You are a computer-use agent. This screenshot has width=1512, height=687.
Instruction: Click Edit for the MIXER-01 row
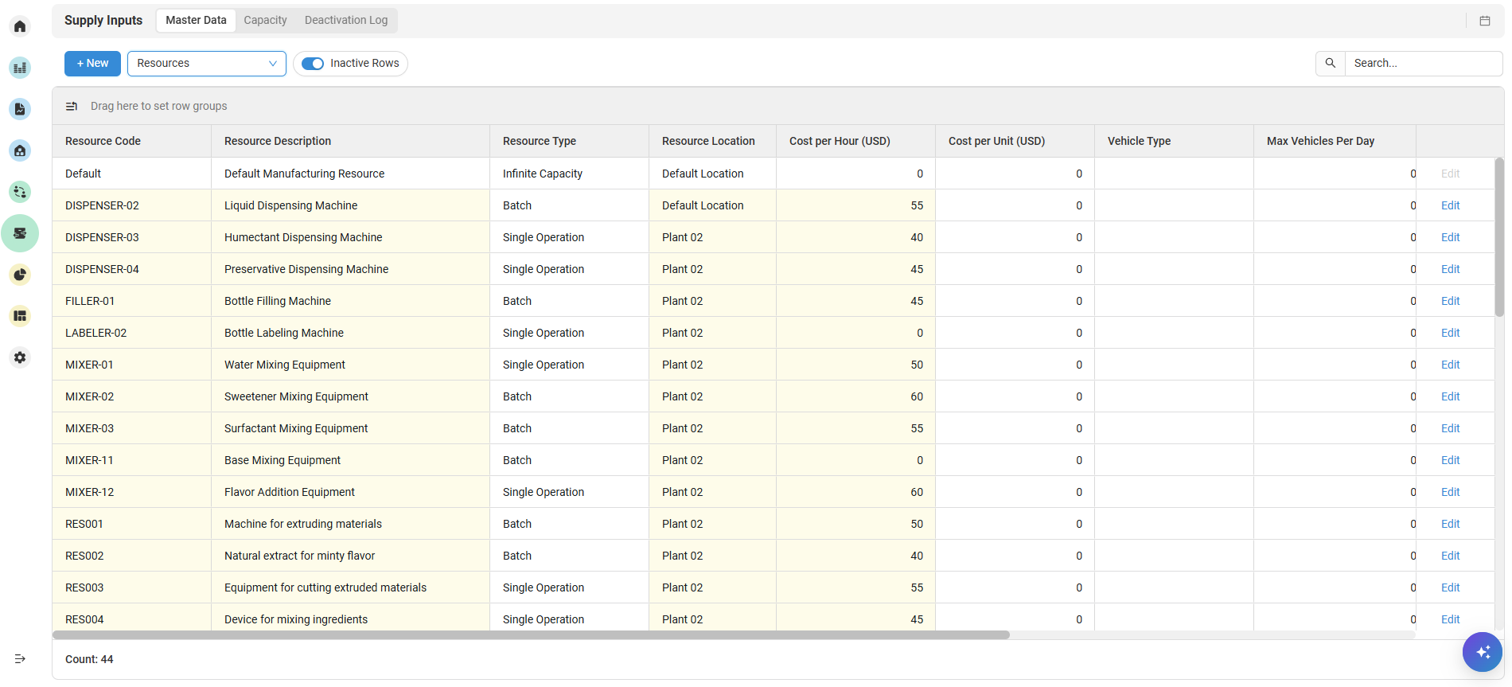(x=1450, y=365)
